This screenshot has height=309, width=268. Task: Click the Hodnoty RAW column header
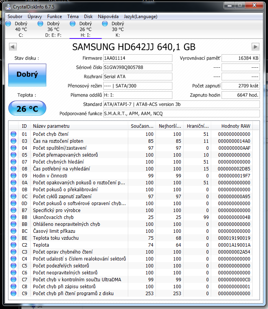pos(235,126)
